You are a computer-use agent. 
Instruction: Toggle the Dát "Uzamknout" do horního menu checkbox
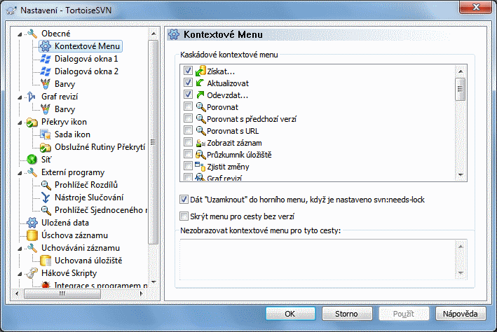coord(184,200)
